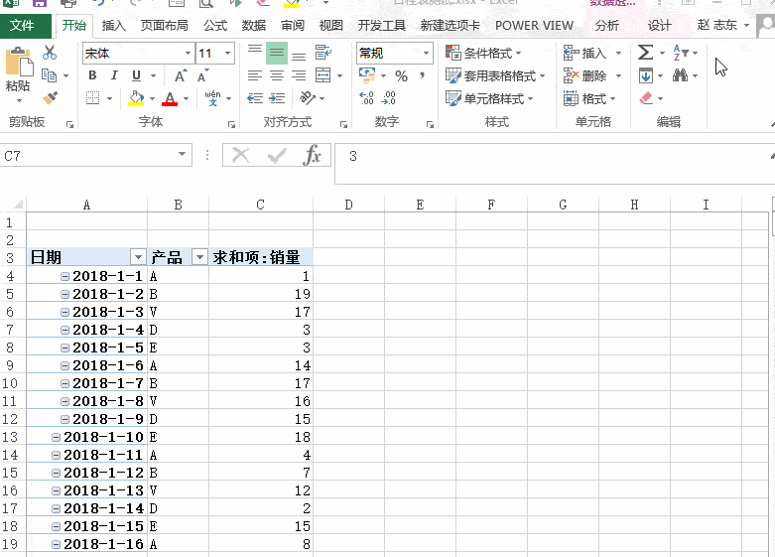Click the Fill down icon

pyautogui.click(x=646, y=75)
